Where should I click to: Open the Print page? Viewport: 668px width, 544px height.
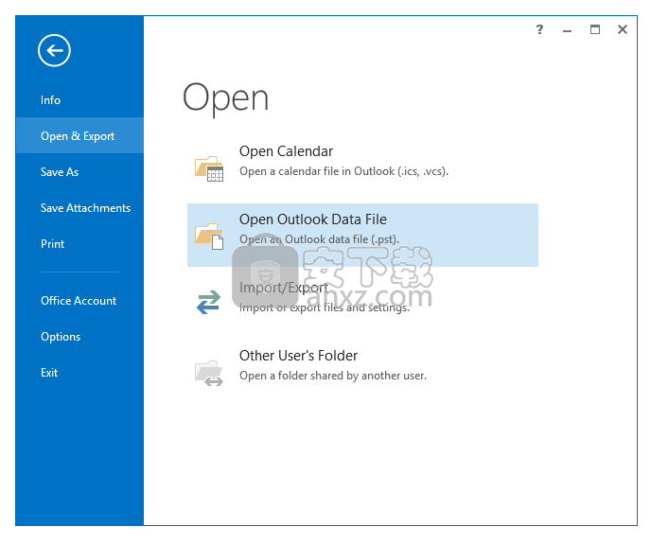pos(79,244)
